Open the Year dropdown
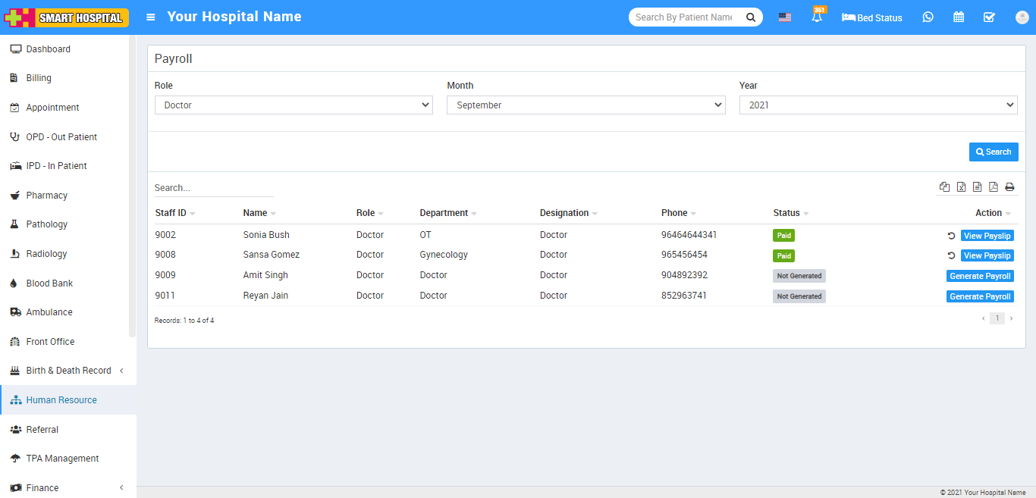1036x498 pixels. coord(877,105)
